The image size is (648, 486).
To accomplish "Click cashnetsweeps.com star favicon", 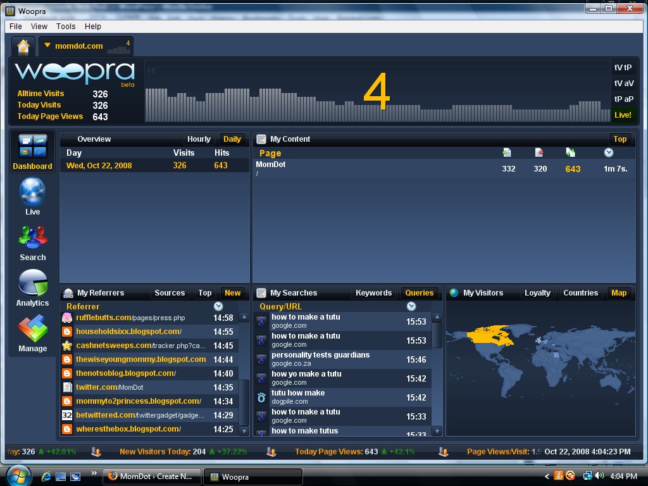I will (x=67, y=346).
